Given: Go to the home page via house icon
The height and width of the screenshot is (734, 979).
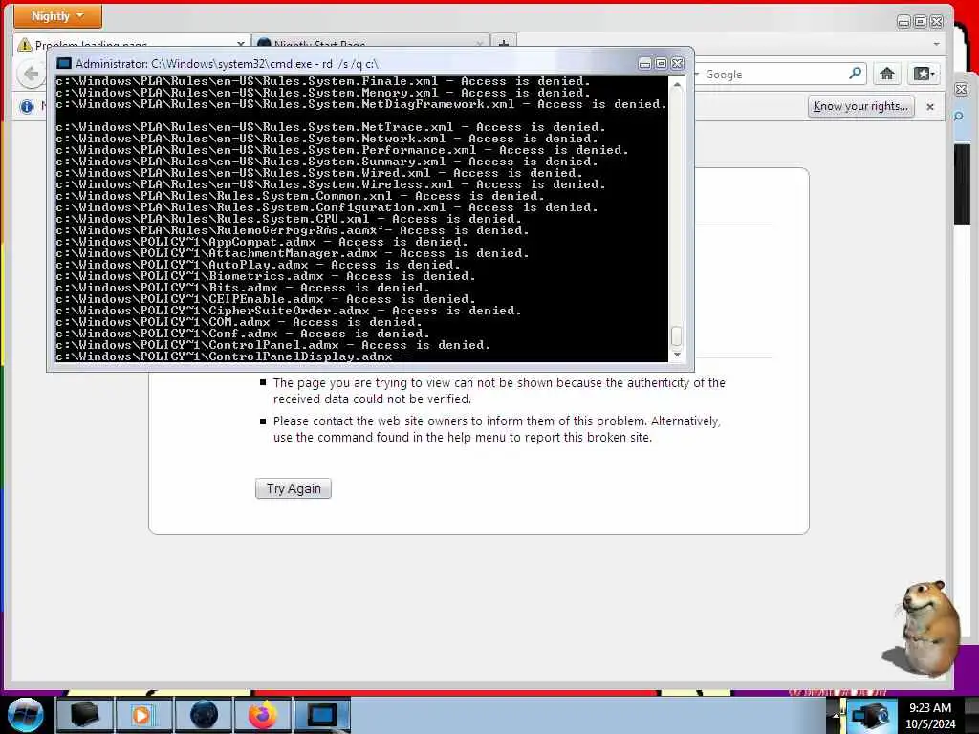Looking at the screenshot, I should point(886,74).
